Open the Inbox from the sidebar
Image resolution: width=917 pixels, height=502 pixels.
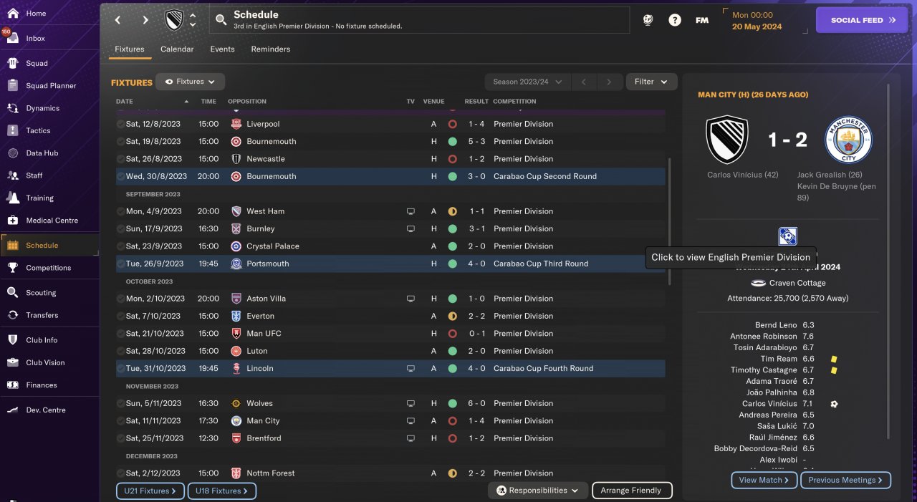point(35,38)
